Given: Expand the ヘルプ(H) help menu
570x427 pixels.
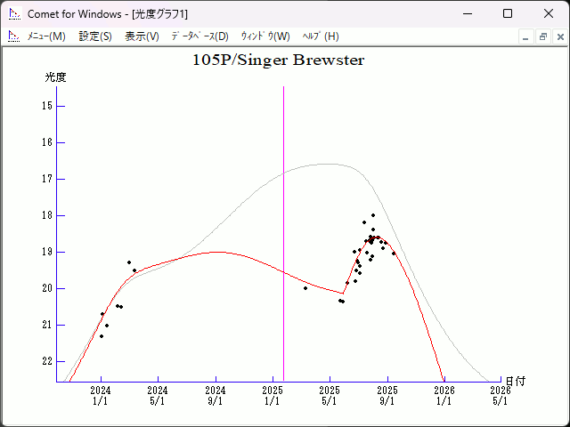Looking at the screenshot, I should 321,36.
